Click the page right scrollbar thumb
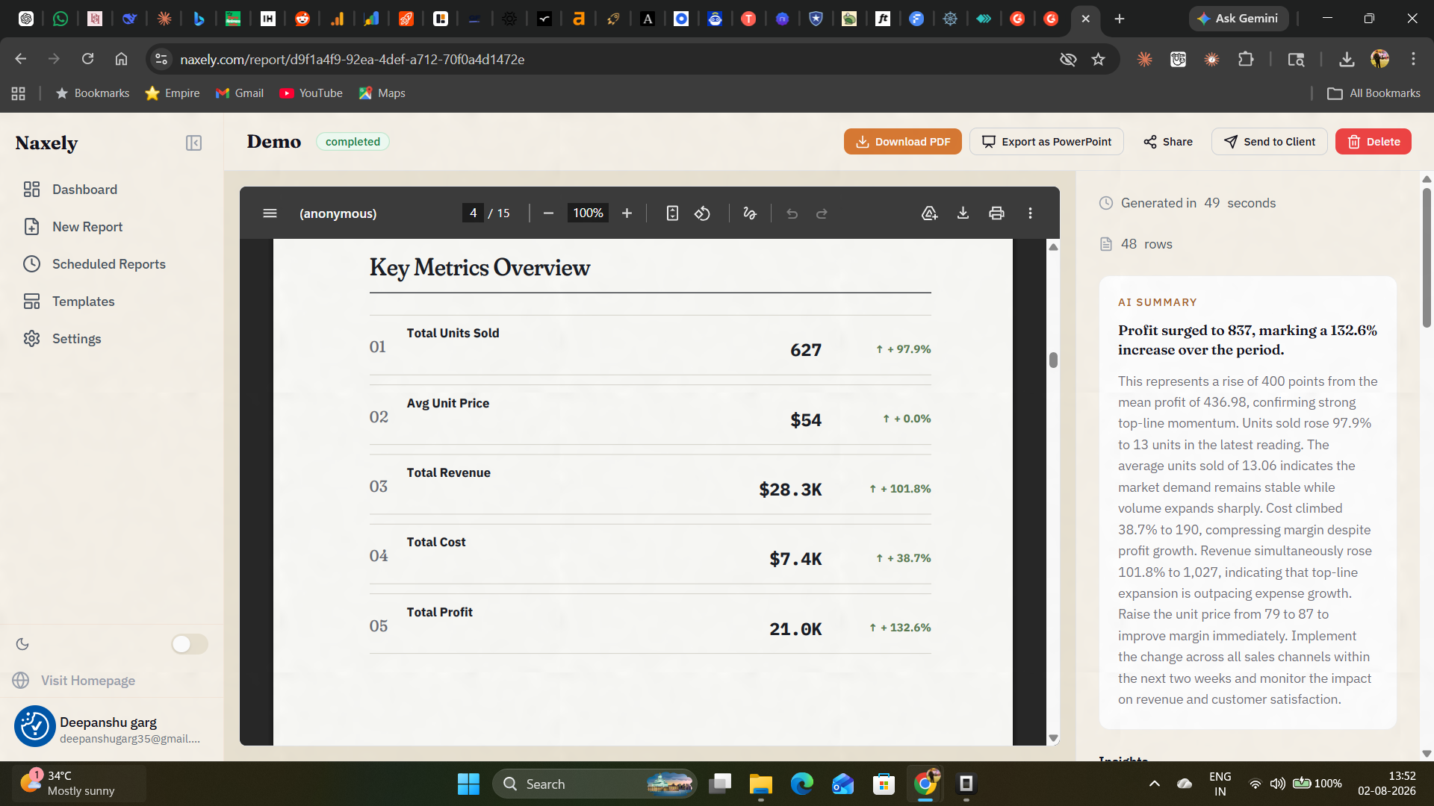This screenshot has height=806, width=1434. point(1427,257)
